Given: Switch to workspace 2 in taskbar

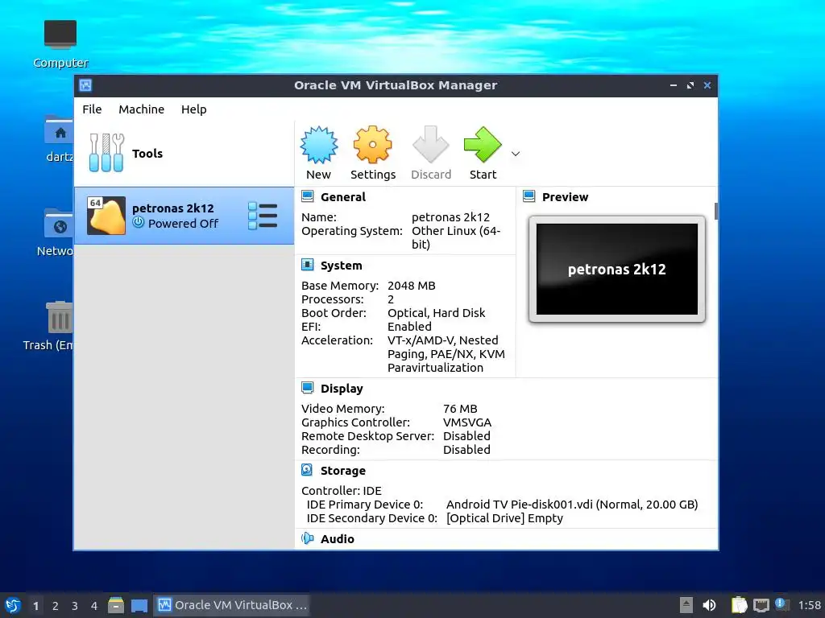Looking at the screenshot, I should tap(56, 605).
